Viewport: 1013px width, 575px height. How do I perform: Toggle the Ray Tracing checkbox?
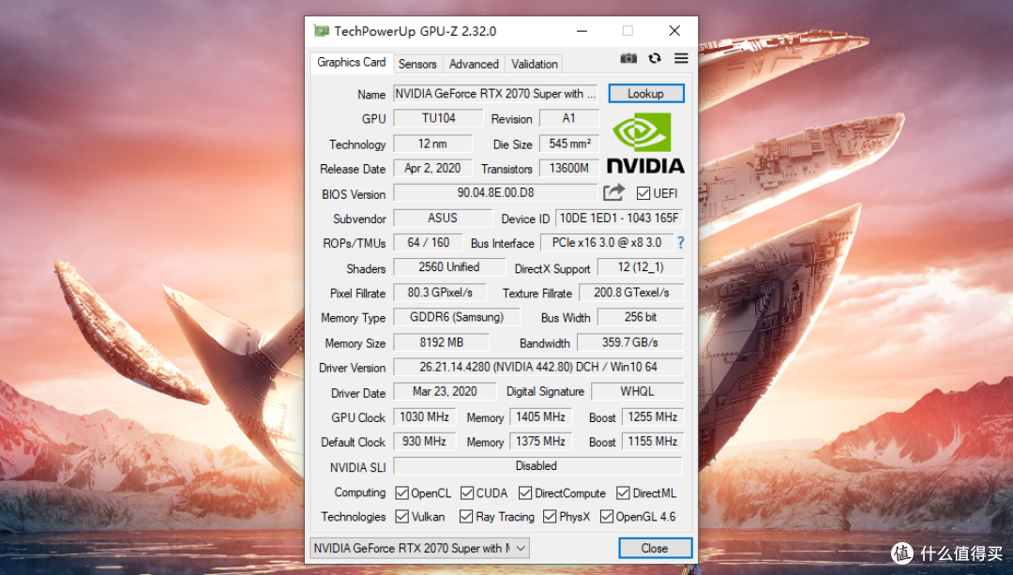point(466,516)
